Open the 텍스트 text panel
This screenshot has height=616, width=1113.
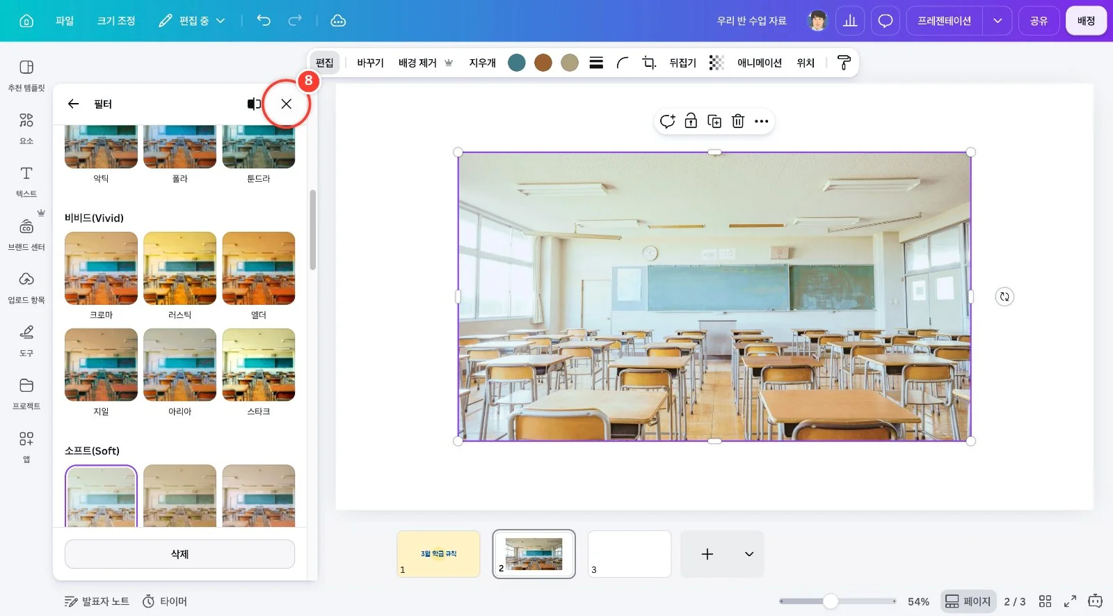26,182
